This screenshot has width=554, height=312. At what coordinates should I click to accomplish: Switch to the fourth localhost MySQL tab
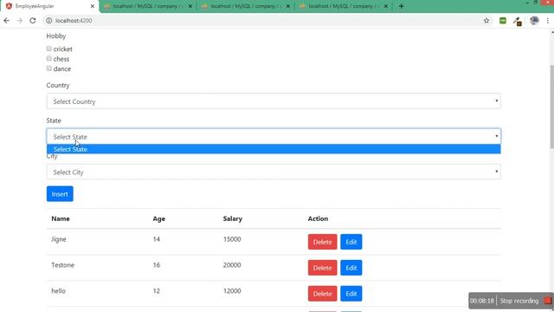click(345, 6)
